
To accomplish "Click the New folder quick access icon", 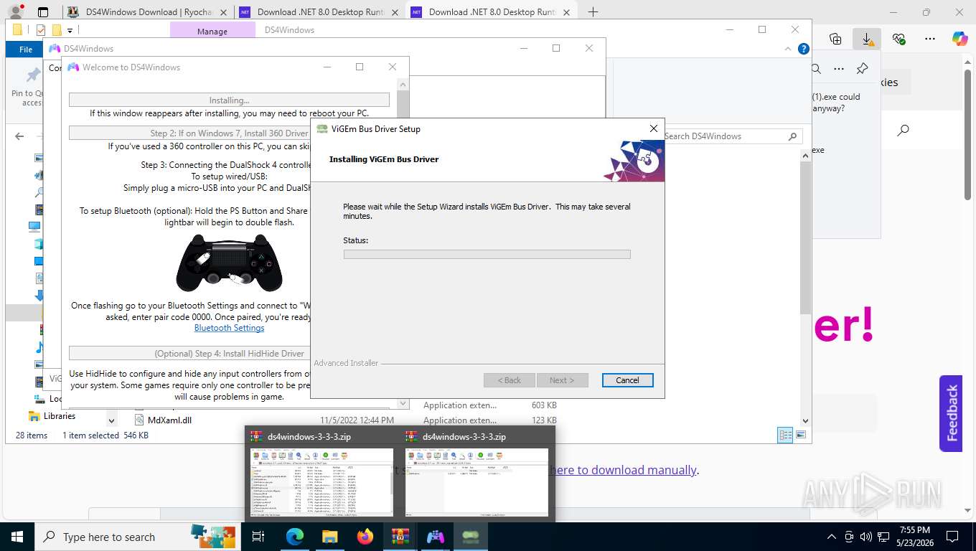I will pyautogui.click(x=56, y=30).
